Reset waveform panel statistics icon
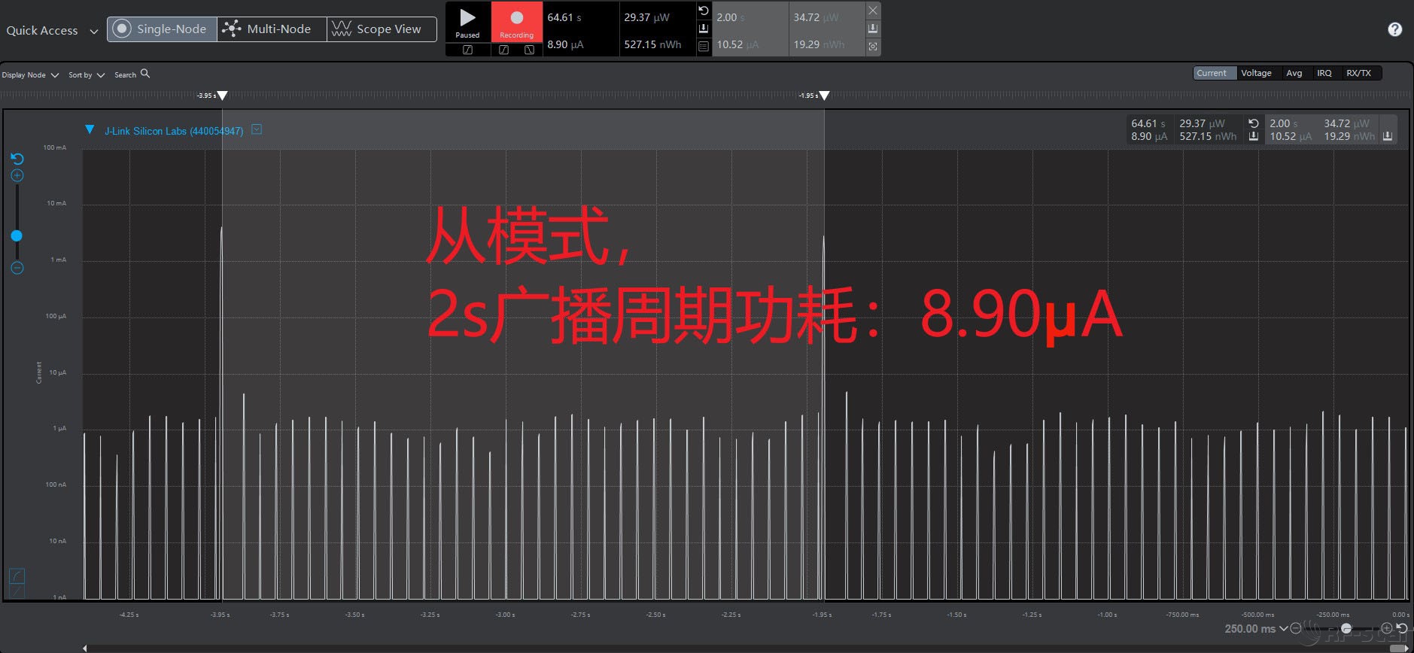The height and width of the screenshot is (653, 1414). pos(1253,123)
